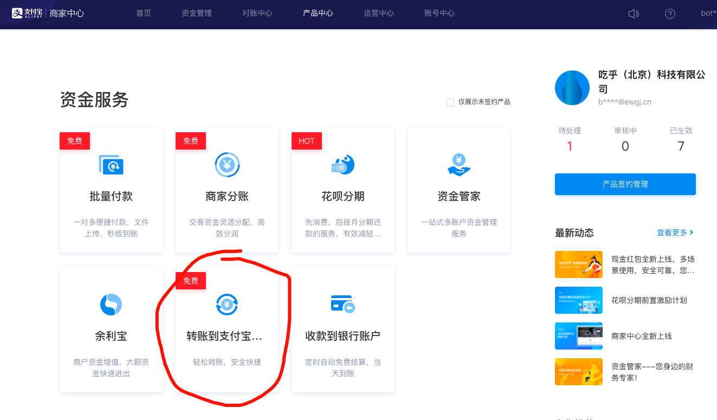Image resolution: width=717 pixels, height=420 pixels.
Task: Click the 花呗分期前置激励计划 news headline
Action: pos(649,300)
